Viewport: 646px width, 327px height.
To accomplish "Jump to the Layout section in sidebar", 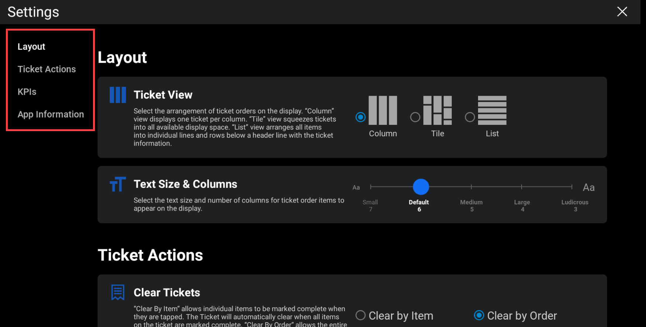I will click(x=31, y=47).
